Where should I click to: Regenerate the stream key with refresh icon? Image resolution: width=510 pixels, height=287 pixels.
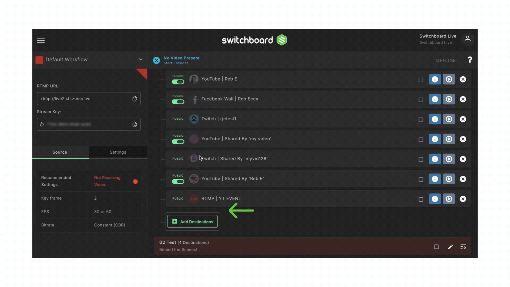click(42, 124)
